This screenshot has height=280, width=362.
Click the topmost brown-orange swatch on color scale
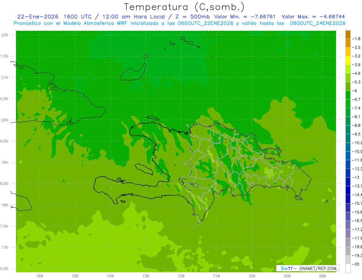click(348, 34)
